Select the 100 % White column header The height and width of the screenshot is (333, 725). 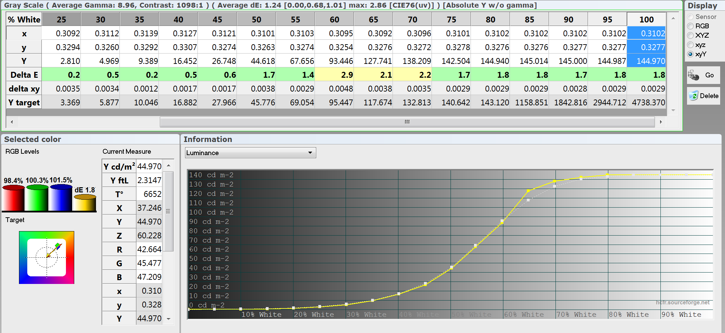646,19
